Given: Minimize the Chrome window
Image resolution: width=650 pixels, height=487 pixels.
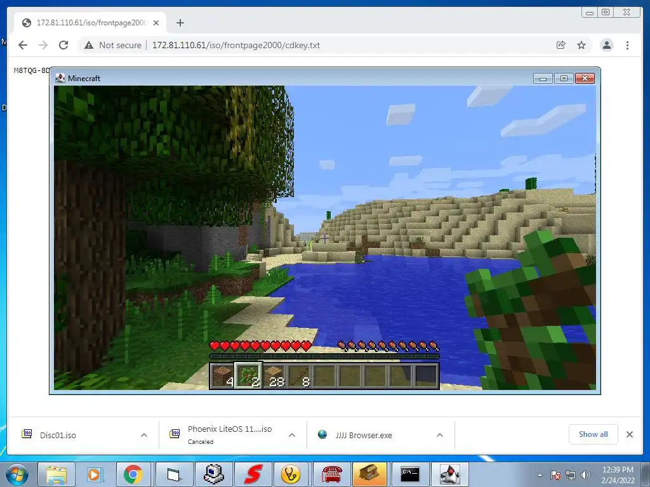Looking at the screenshot, I should point(590,13).
